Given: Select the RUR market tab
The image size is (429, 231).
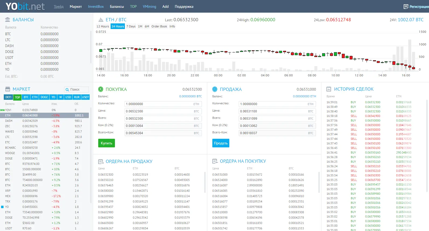Looking at the screenshot, I should (77, 97).
